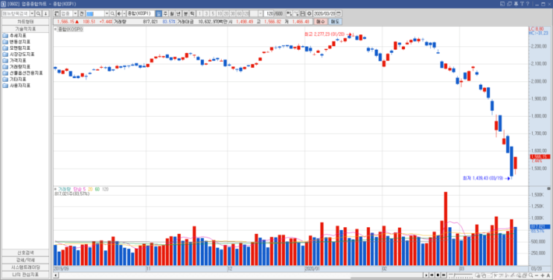Image resolution: width=553 pixels, height=280 pixels.
Task: Click the fast-forward playback button
Action: [x=444, y=275]
